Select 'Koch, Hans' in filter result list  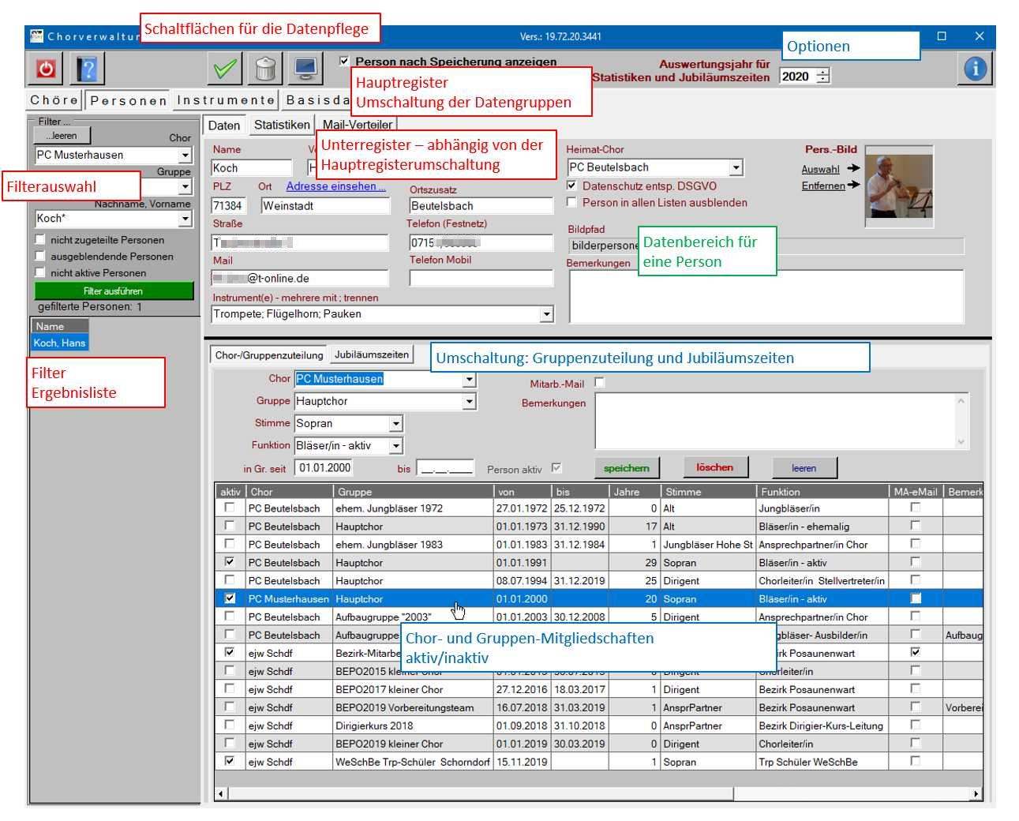point(60,343)
